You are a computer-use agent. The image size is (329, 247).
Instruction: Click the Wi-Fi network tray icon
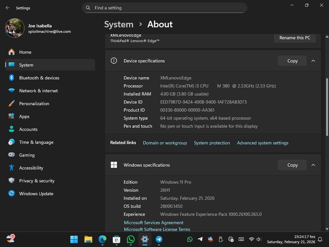coord(251,239)
